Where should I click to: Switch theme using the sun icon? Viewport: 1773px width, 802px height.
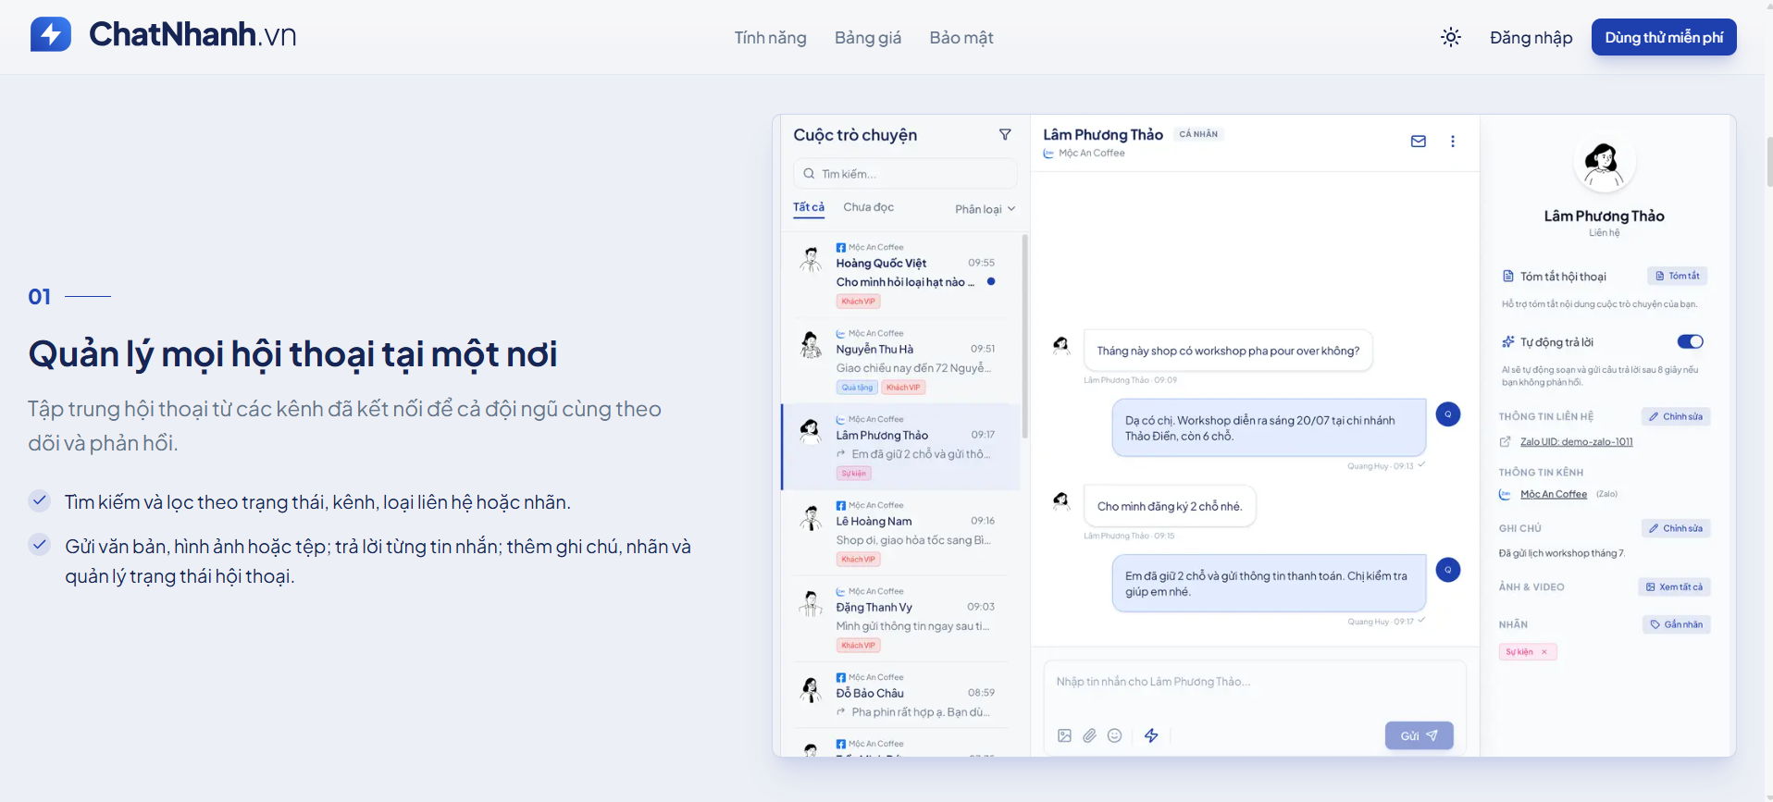point(1451,37)
